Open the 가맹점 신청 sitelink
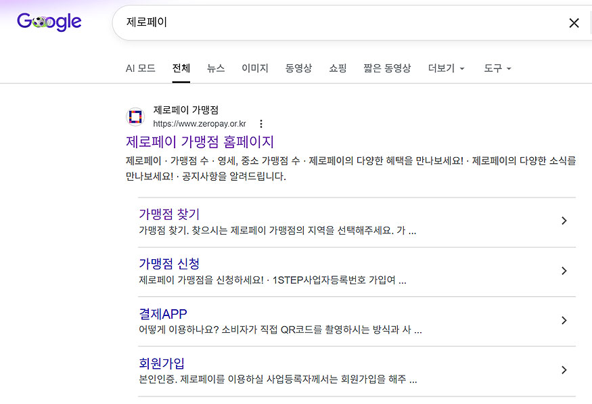Viewport: 592px width, 404px height. tap(169, 263)
